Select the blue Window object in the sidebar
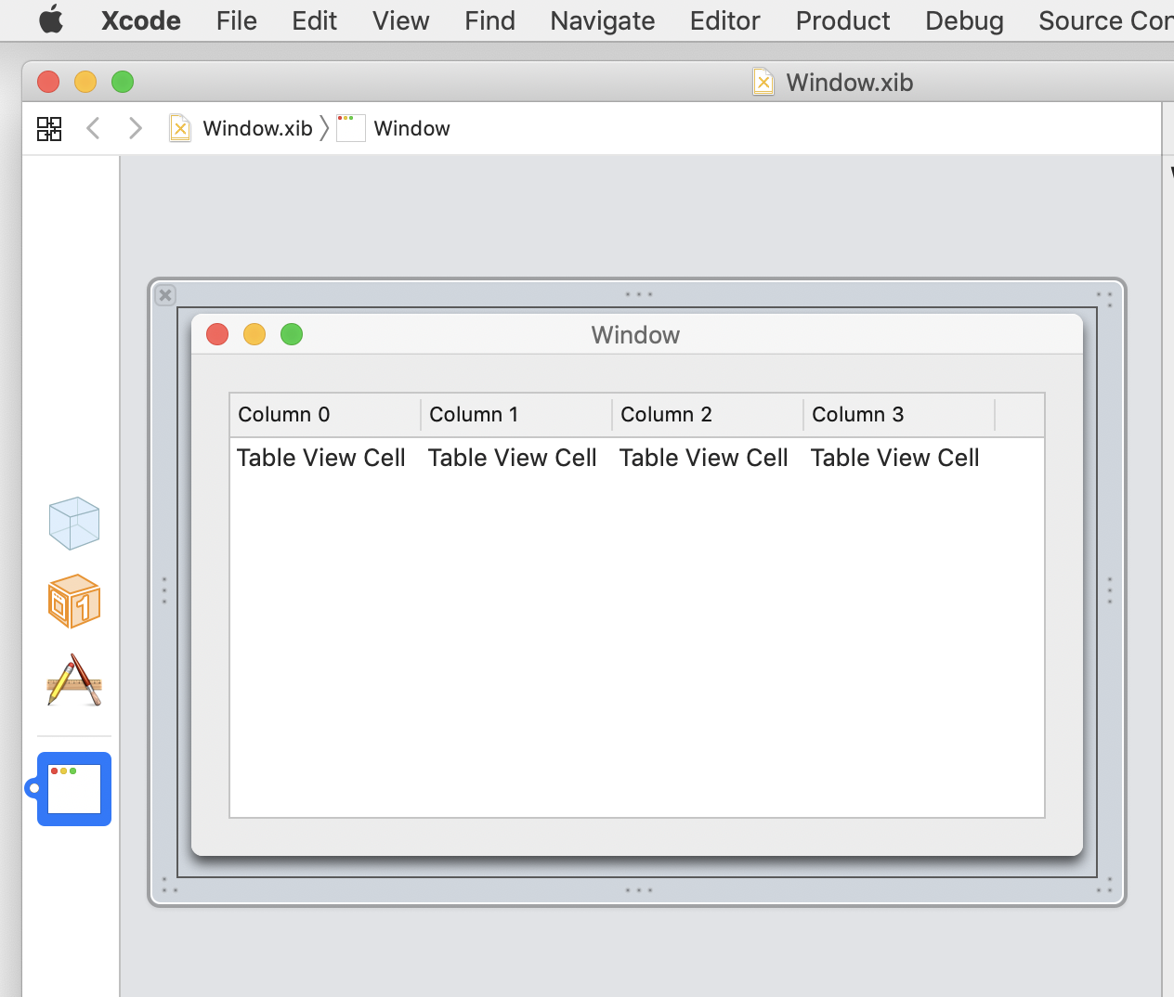The height and width of the screenshot is (997, 1174). pyautogui.click(x=73, y=788)
